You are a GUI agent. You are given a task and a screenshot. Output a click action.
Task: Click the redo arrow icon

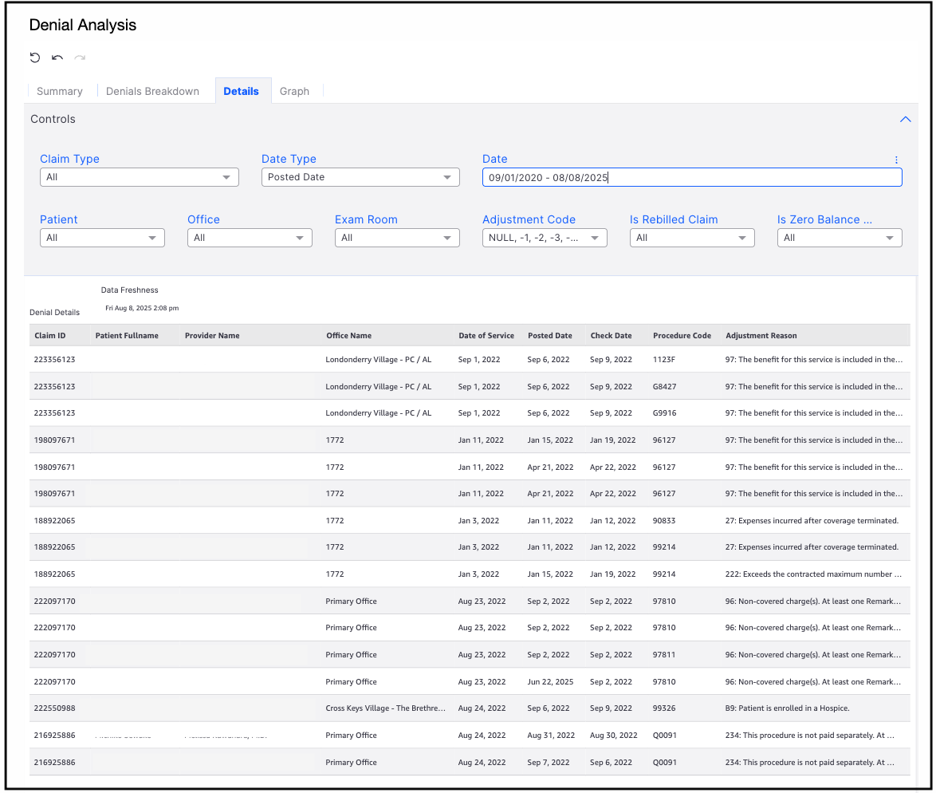tap(80, 57)
